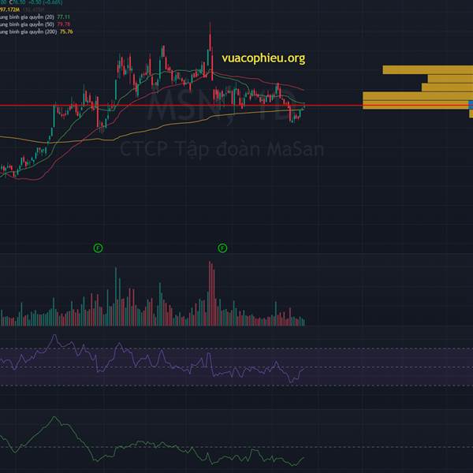Screen dimensions: 473x473
Task: Select the moving average (50) legend entry
Action: pyautogui.click(x=27, y=24)
